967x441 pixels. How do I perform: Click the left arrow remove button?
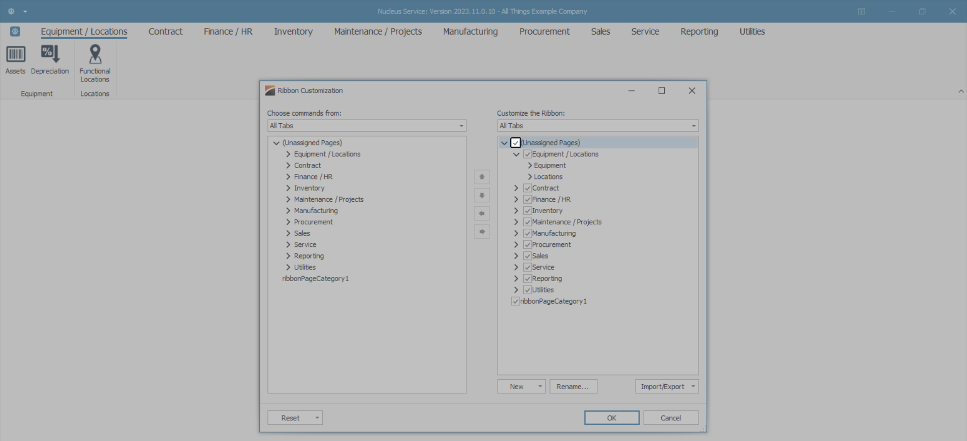point(482,214)
